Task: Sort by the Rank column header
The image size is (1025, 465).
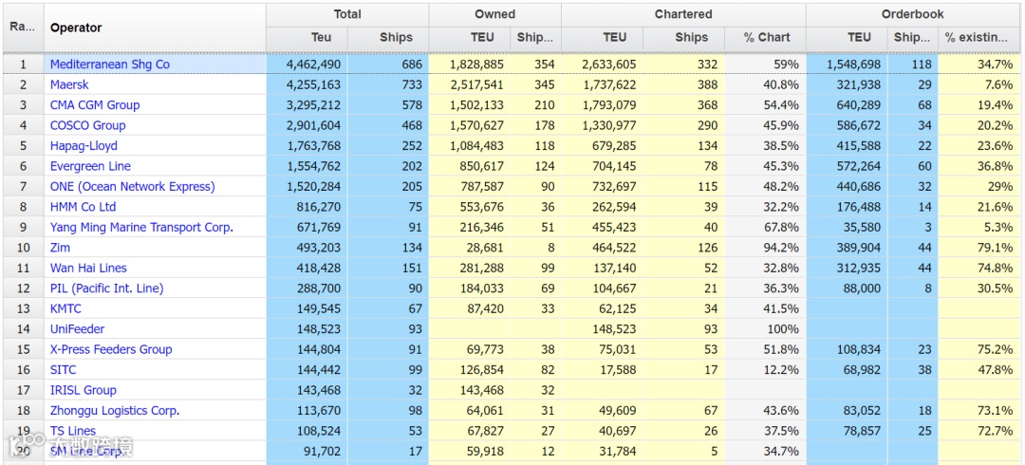Action: click(x=23, y=28)
